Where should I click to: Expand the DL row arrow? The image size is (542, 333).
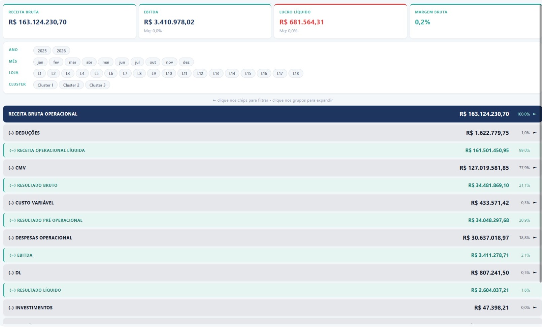[x=535, y=273]
